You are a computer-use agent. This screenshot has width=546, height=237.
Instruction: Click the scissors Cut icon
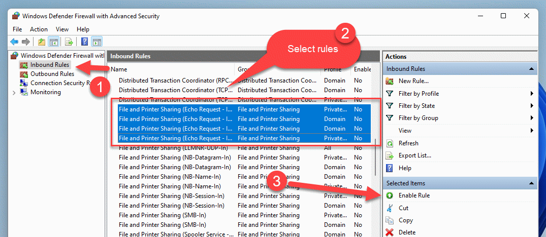tap(390, 208)
